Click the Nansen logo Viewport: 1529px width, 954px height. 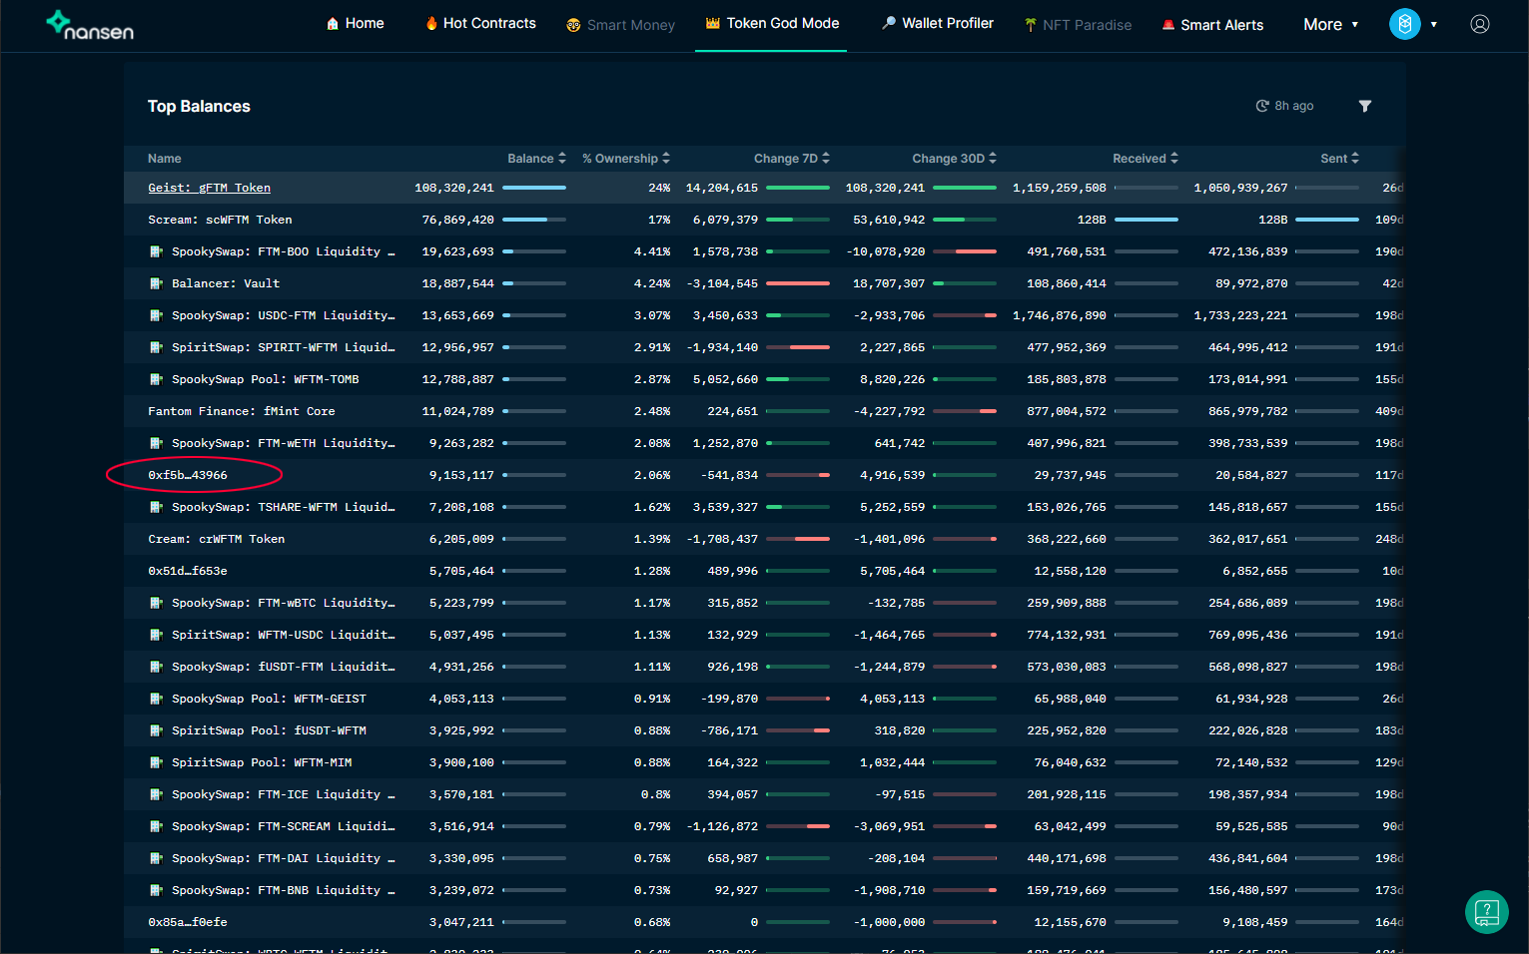(90, 25)
